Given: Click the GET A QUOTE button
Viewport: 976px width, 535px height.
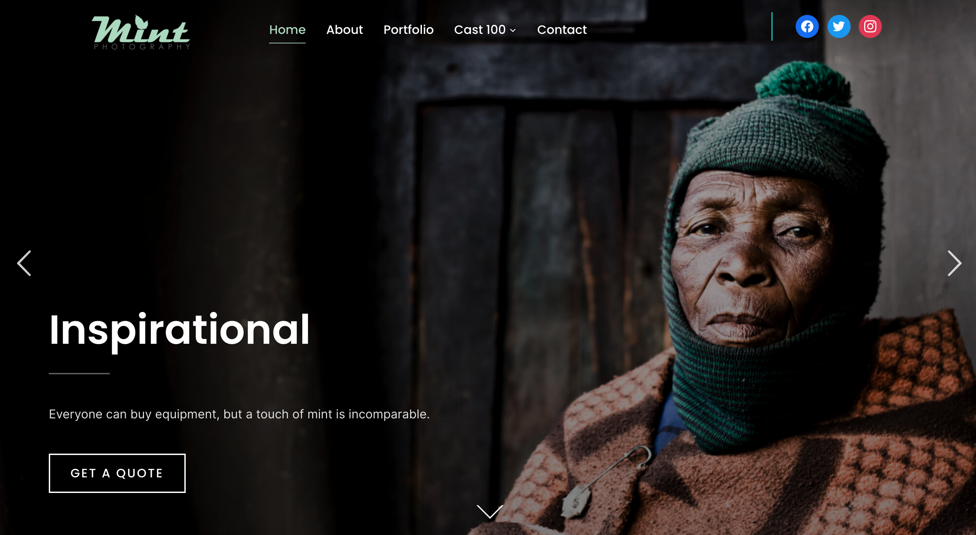Looking at the screenshot, I should click(x=117, y=473).
